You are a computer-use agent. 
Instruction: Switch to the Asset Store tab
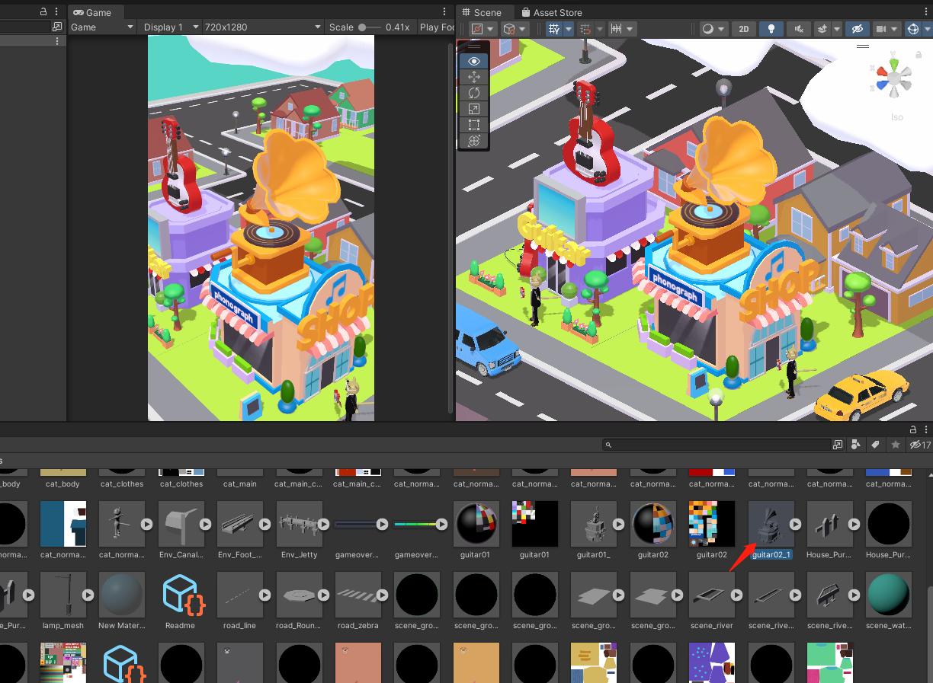tap(552, 12)
